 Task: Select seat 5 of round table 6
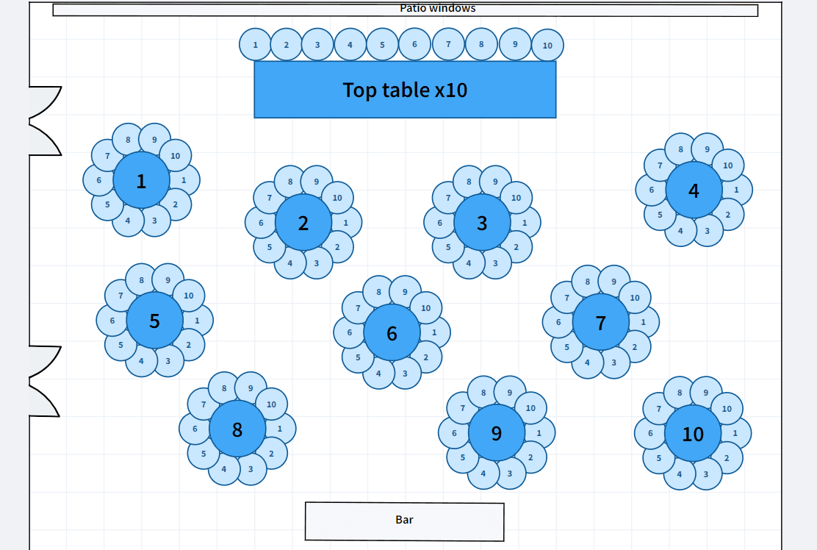[x=358, y=357]
